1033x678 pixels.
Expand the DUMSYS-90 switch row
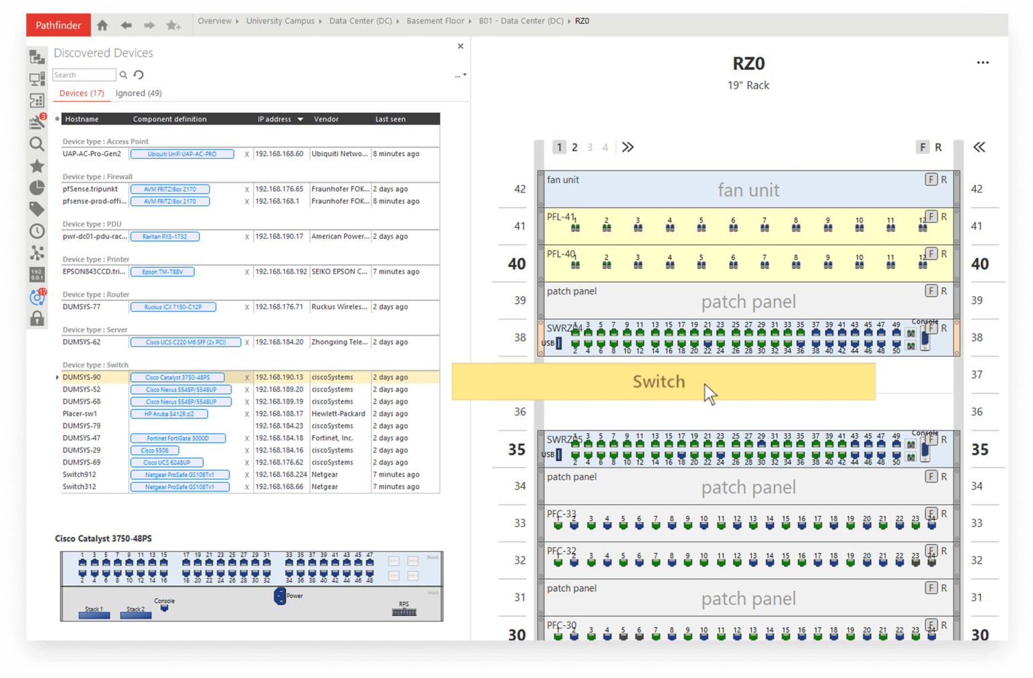[57, 377]
